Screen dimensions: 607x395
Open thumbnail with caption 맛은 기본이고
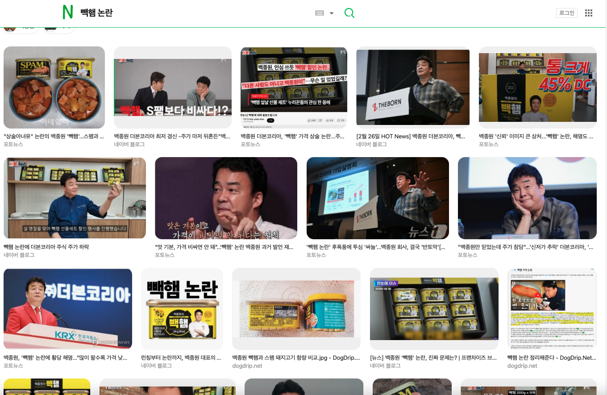[x=226, y=198]
